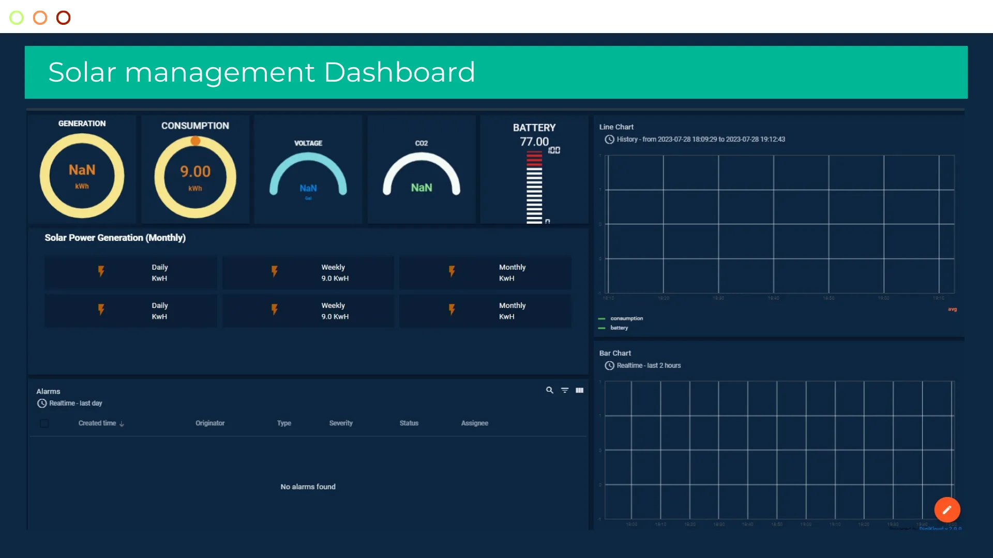
Task: Click the Severity column header
Action: 341,423
